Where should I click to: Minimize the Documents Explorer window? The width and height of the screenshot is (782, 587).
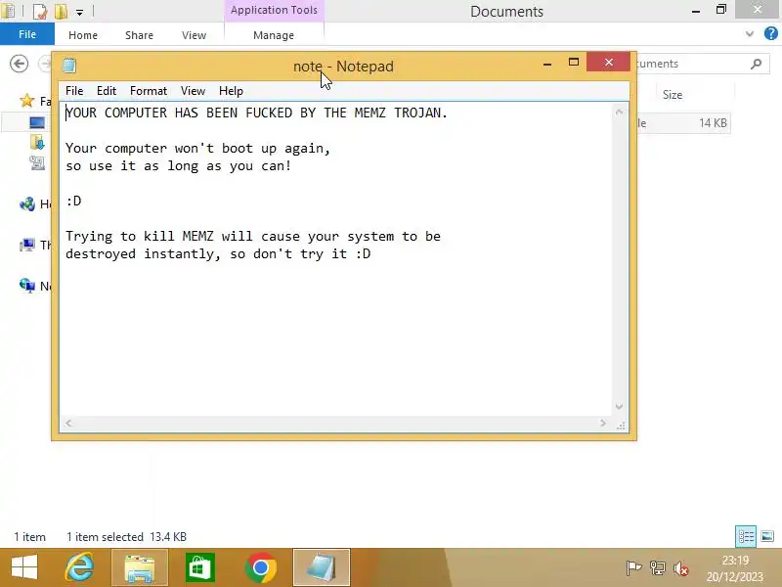pyautogui.click(x=696, y=11)
